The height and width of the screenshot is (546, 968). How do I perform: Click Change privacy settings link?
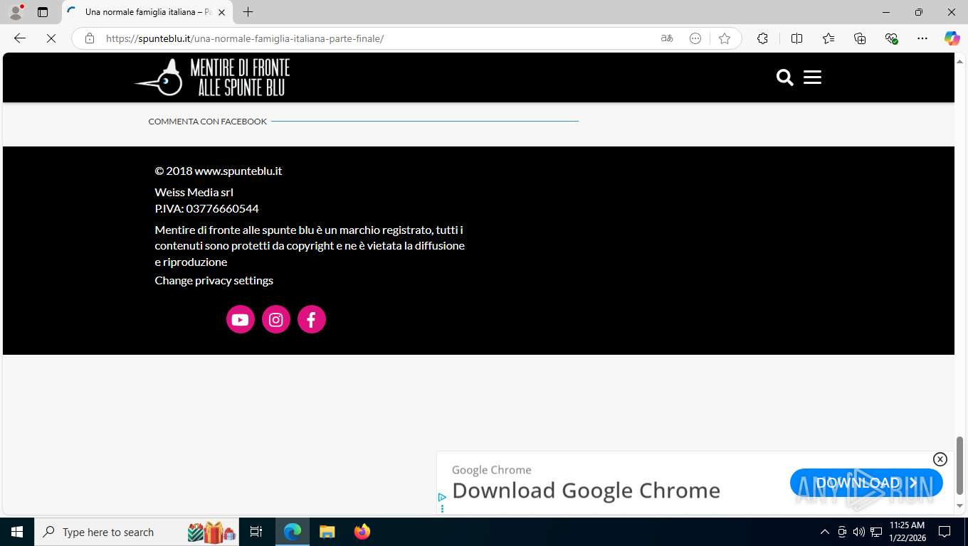tap(214, 281)
